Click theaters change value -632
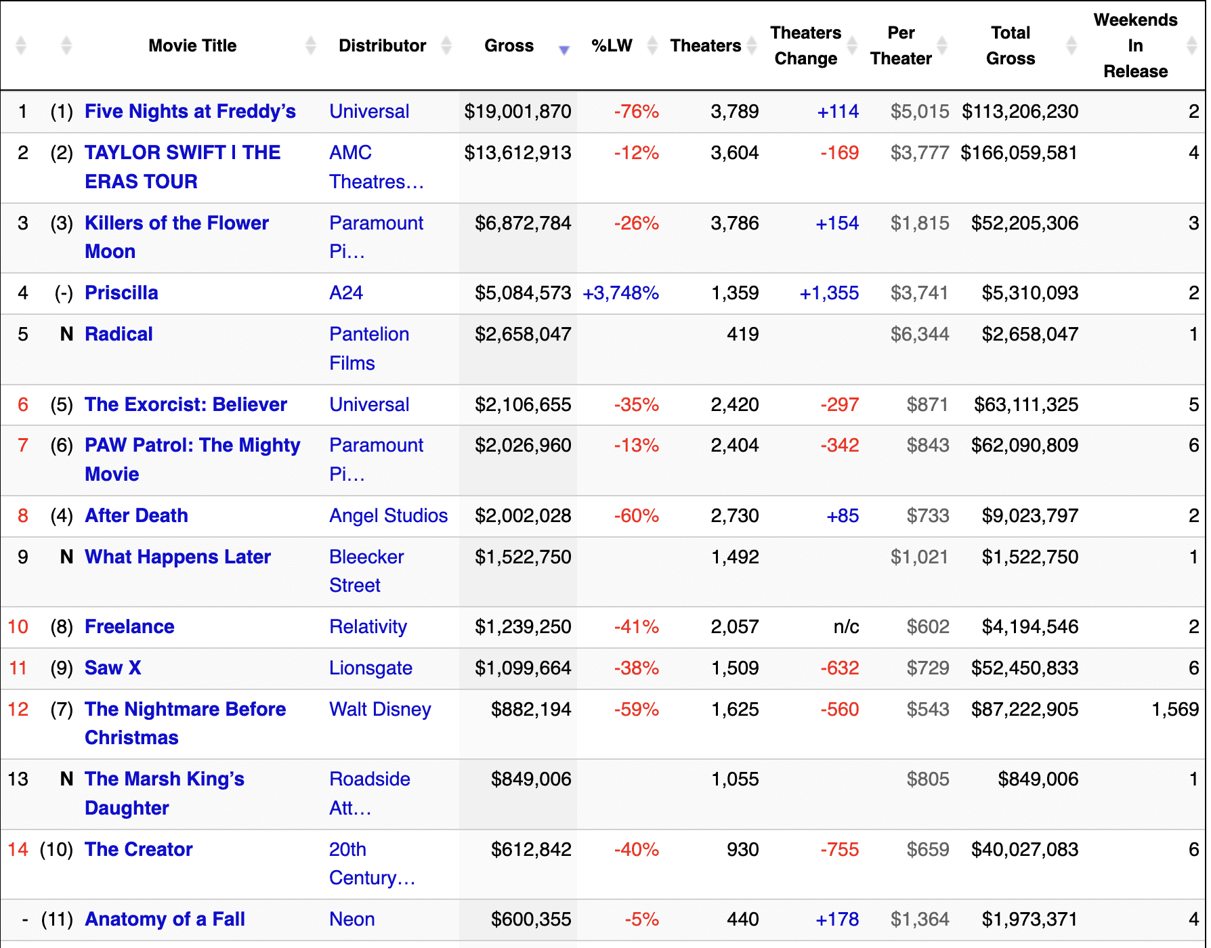The height and width of the screenshot is (948, 1211). tap(839, 668)
